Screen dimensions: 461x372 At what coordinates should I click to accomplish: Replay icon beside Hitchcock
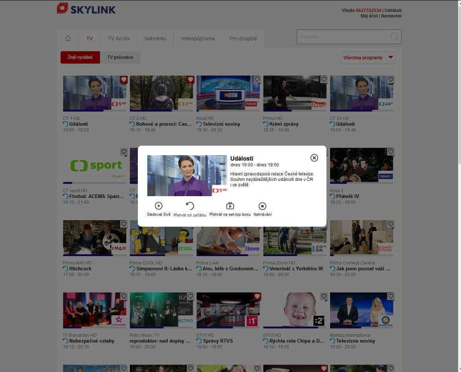pos(65,269)
